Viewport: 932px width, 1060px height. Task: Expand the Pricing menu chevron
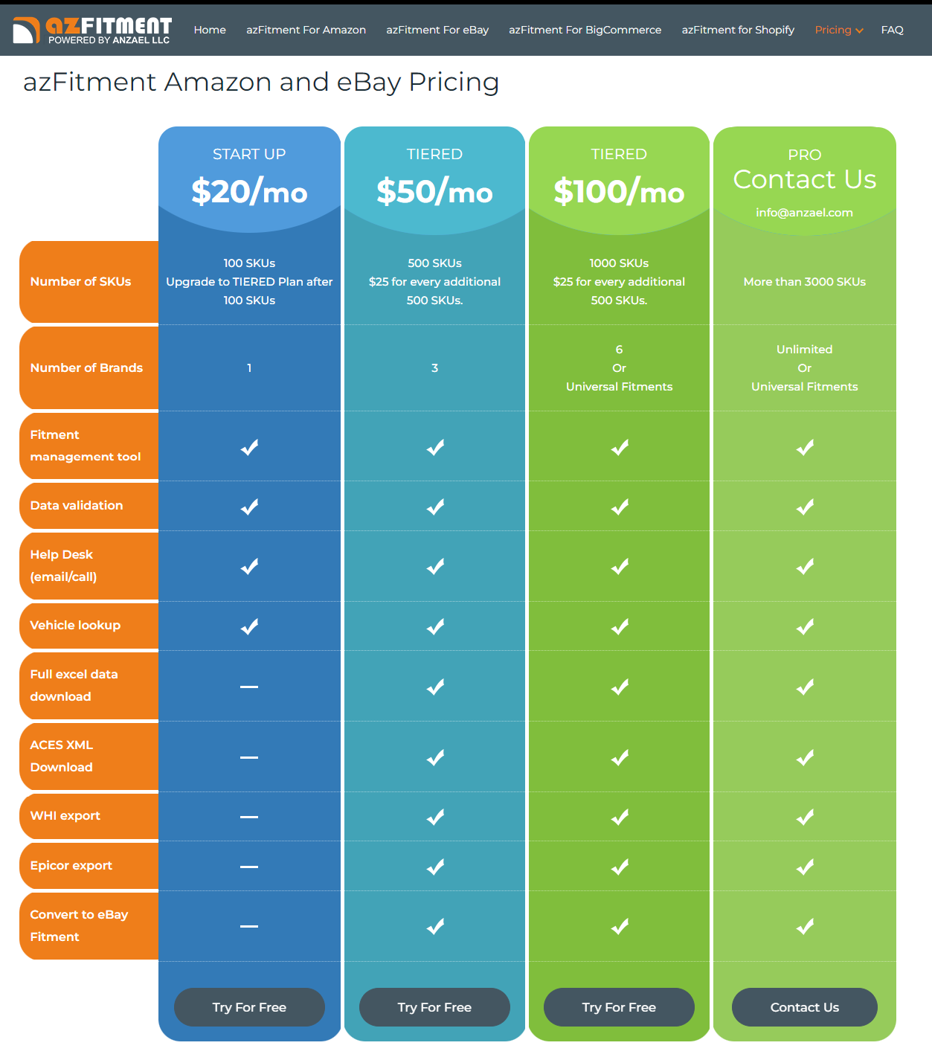pyautogui.click(x=859, y=30)
